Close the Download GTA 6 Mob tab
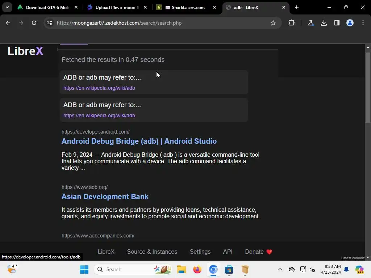Viewport: 371px width, 278px height. click(x=76, y=7)
